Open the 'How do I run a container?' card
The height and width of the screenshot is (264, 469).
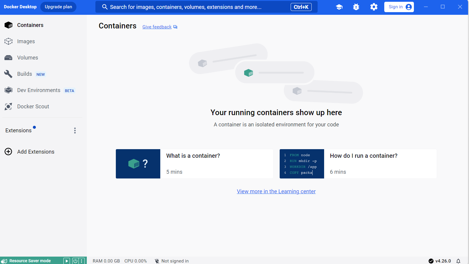[358, 164]
